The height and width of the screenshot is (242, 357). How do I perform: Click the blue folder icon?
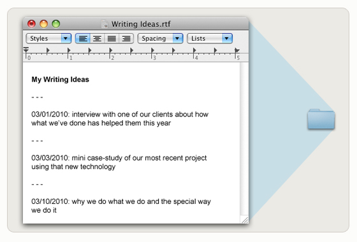[x=321, y=119]
